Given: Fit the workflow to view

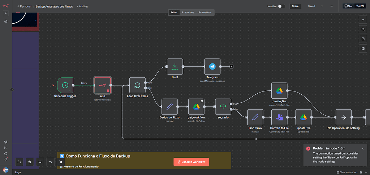Looking at the screenshot, I should [19, 162].
